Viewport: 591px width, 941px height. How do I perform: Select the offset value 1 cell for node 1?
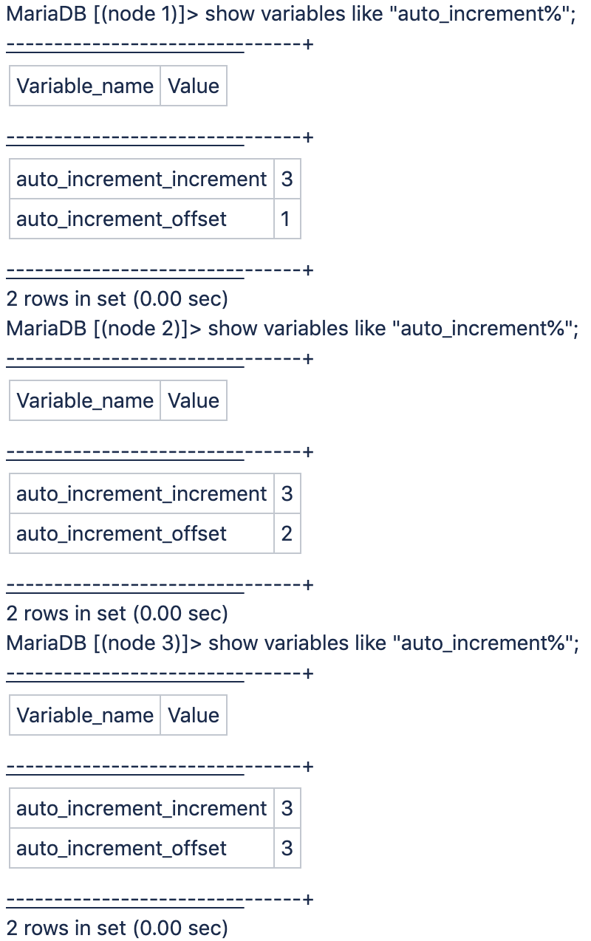(287, 219)
